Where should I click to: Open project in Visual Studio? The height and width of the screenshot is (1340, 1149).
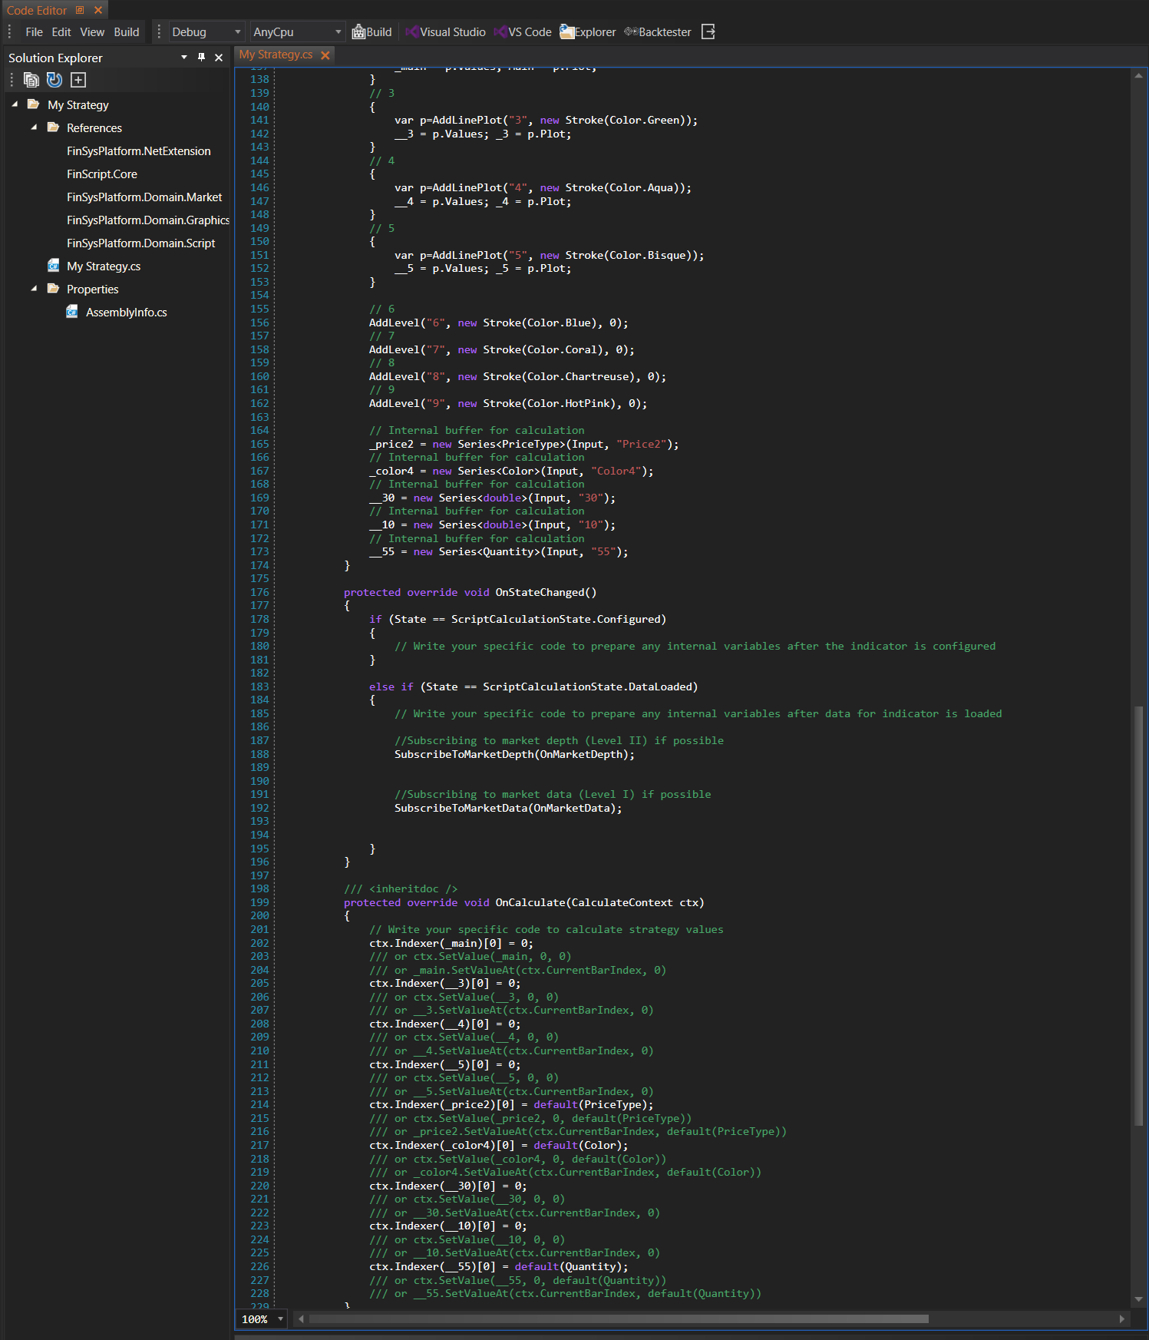[445, 32]
